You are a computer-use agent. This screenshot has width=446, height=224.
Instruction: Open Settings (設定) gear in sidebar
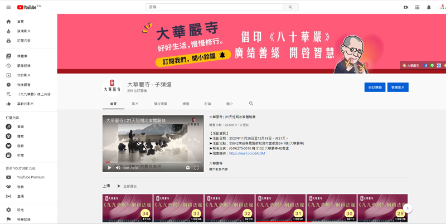coord(8,210)
